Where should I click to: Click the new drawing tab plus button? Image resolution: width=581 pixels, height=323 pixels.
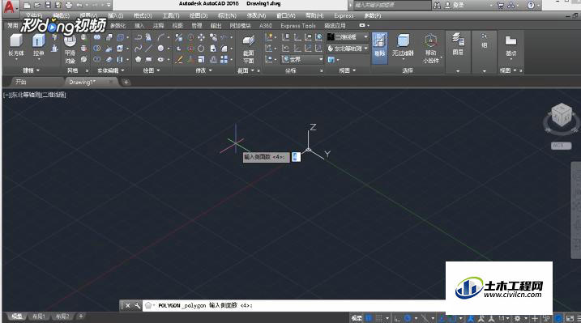tap(126, 82)
